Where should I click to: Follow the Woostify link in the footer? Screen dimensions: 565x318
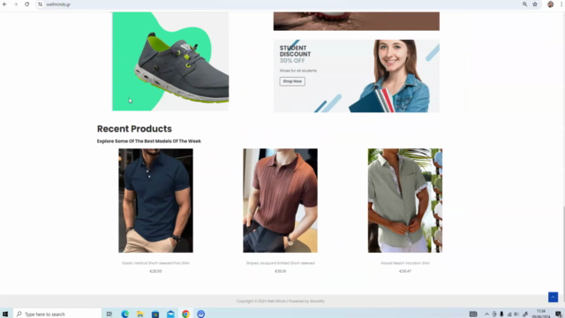point(317,301)
